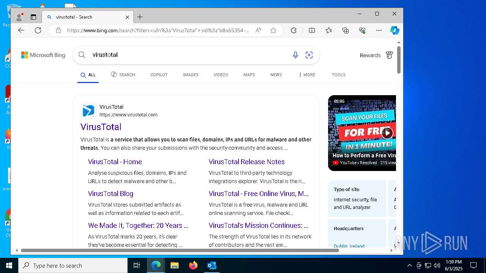Launch Firefox from the taskbar
Screen dimensions: 486x273
pos(193,265)
